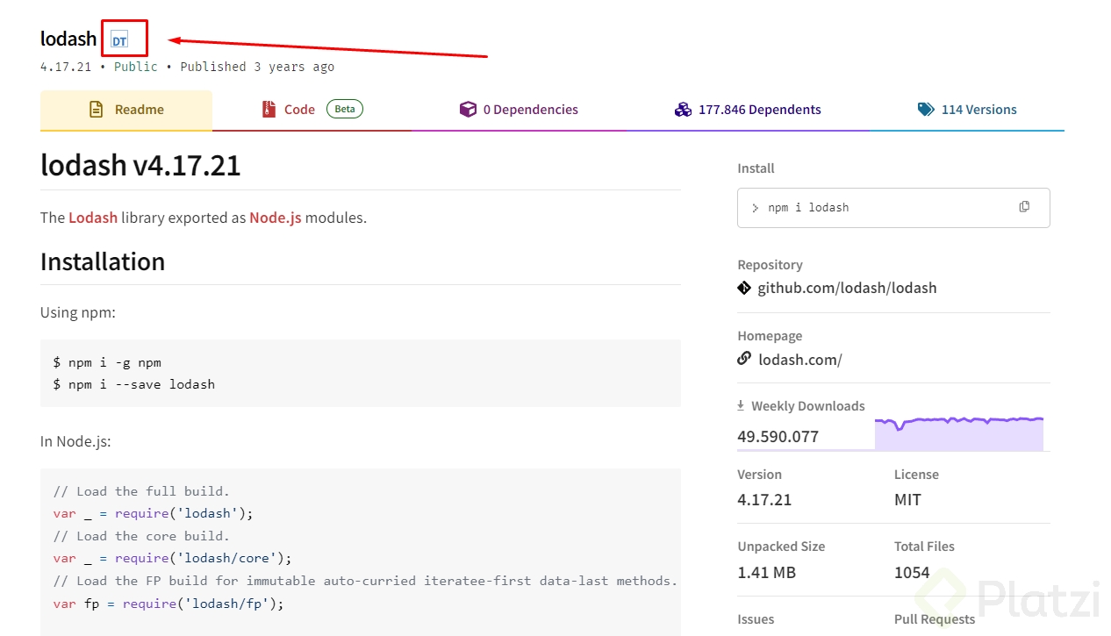Switch to the Code tab
This screenshot has width=1111, height=636.
299,110
